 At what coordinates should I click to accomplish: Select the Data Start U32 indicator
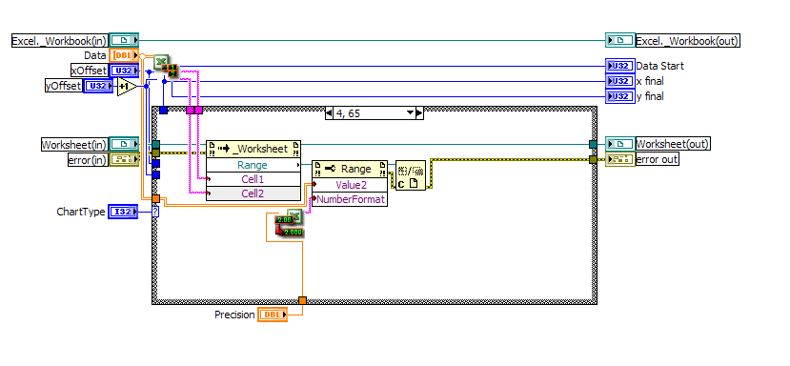coord(620,66)
